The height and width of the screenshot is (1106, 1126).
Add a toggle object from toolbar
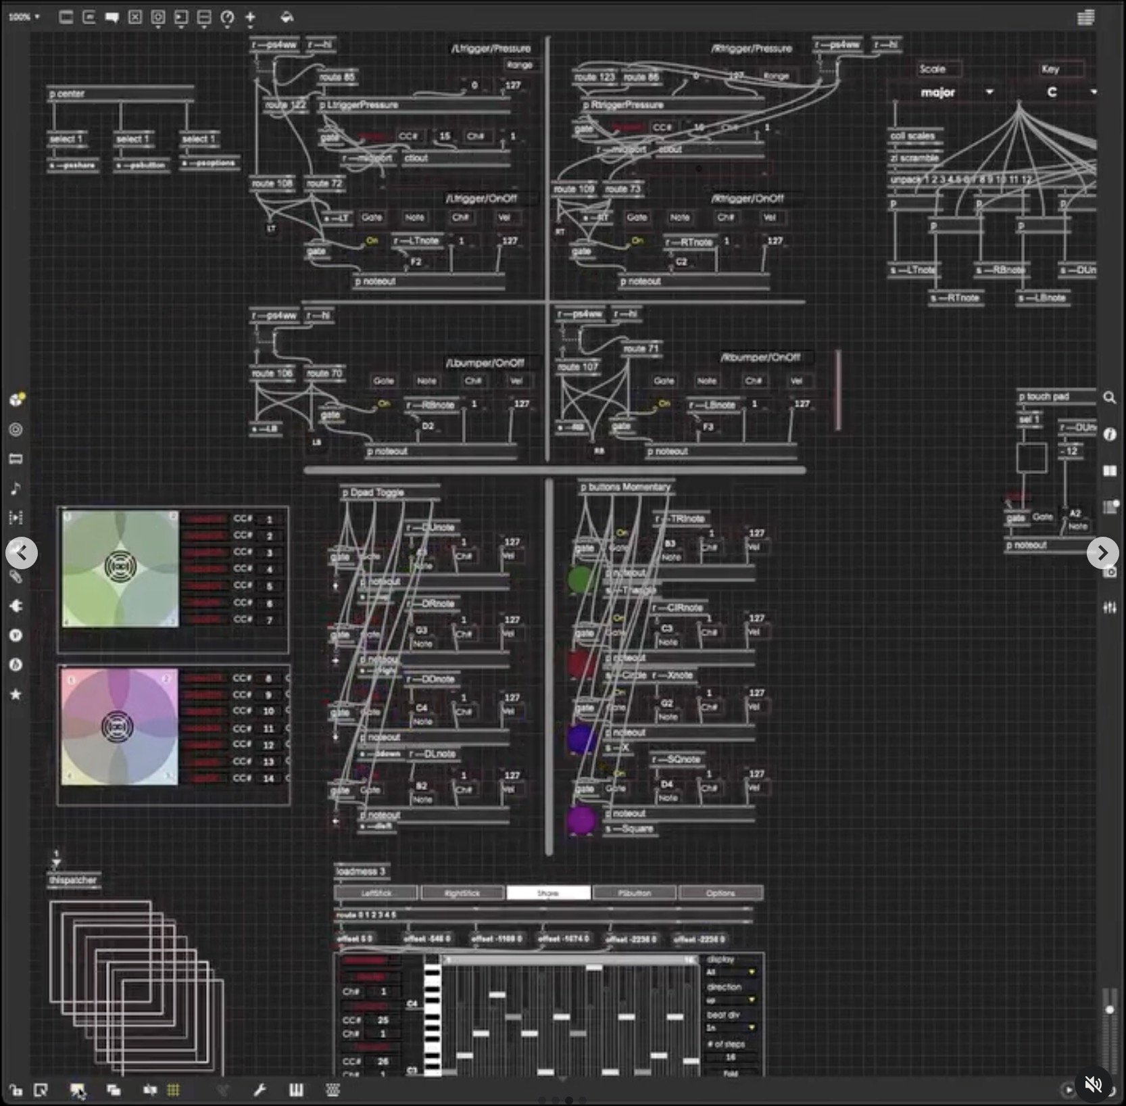(135, 17)
